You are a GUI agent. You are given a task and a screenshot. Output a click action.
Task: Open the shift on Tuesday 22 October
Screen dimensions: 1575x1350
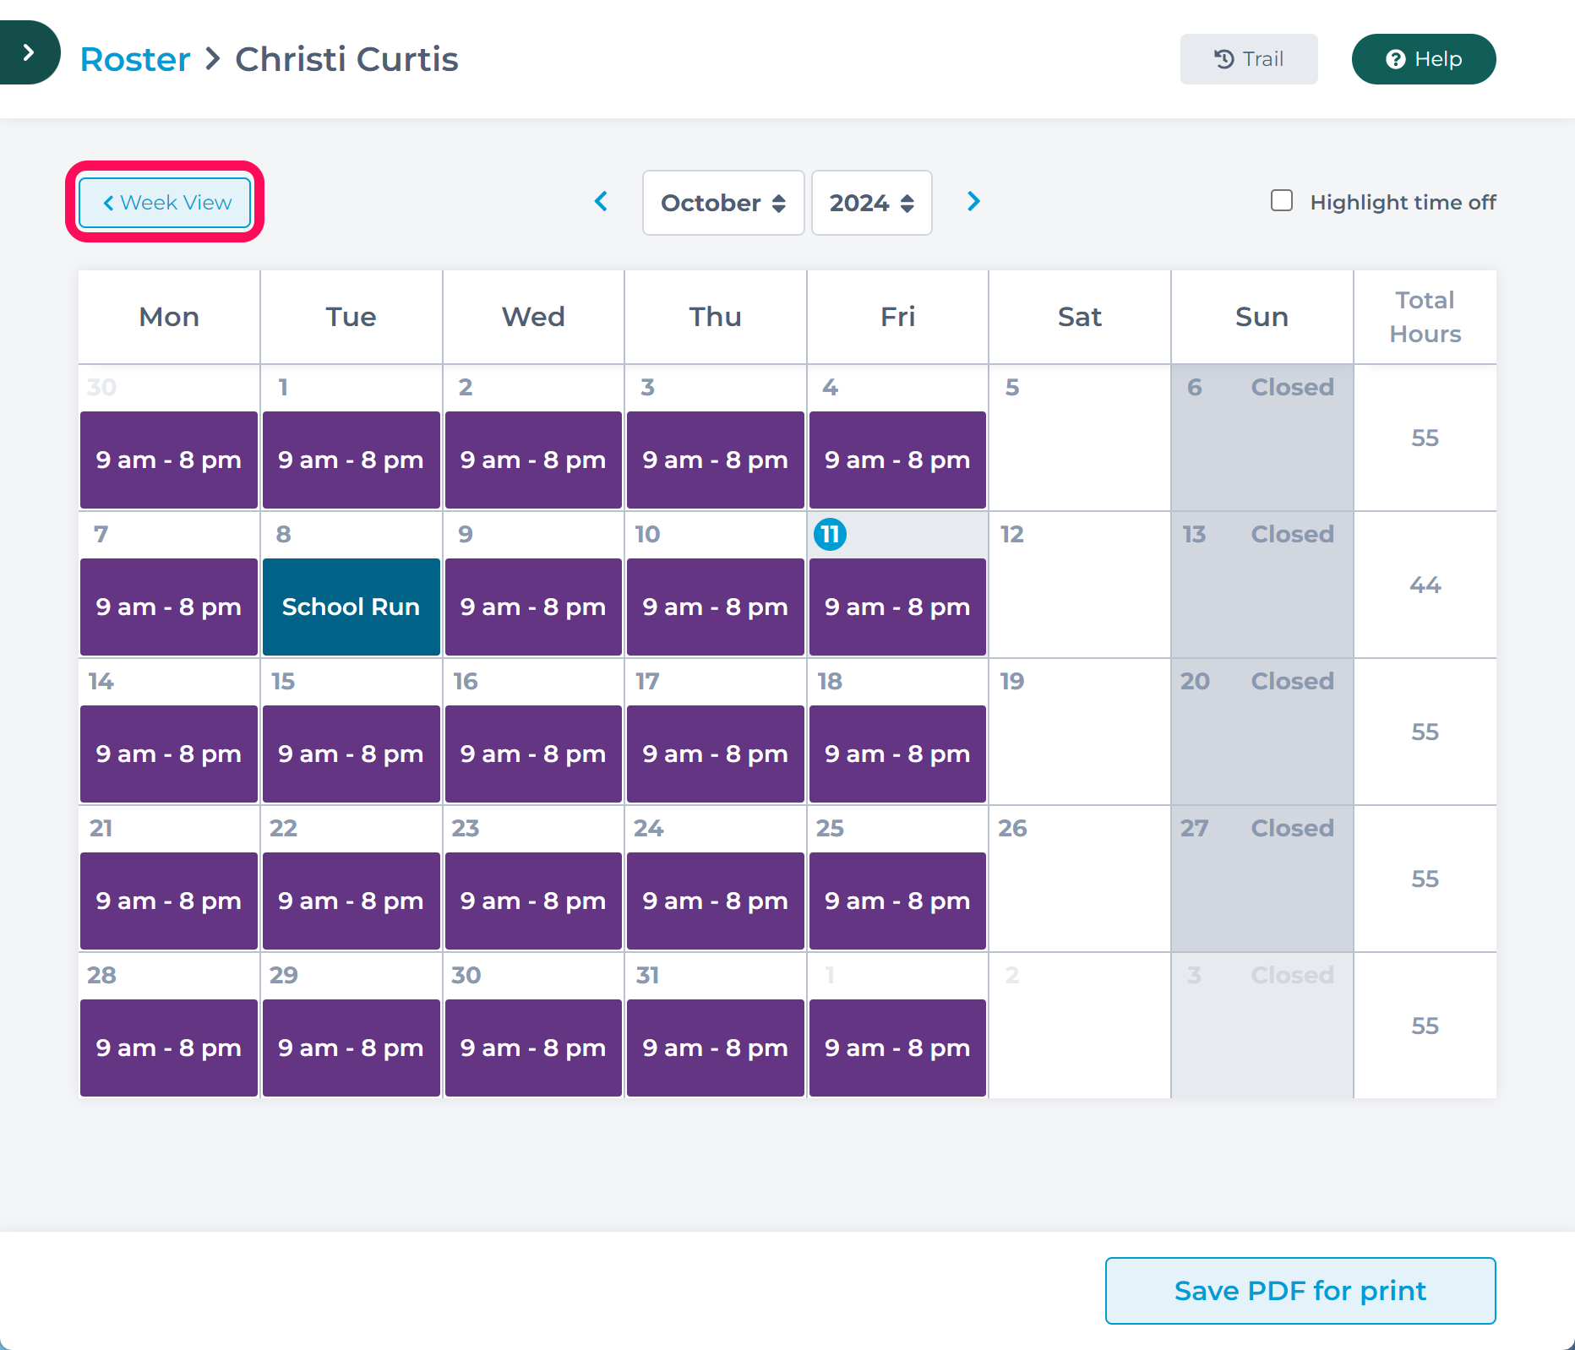[x=352, y=901]
